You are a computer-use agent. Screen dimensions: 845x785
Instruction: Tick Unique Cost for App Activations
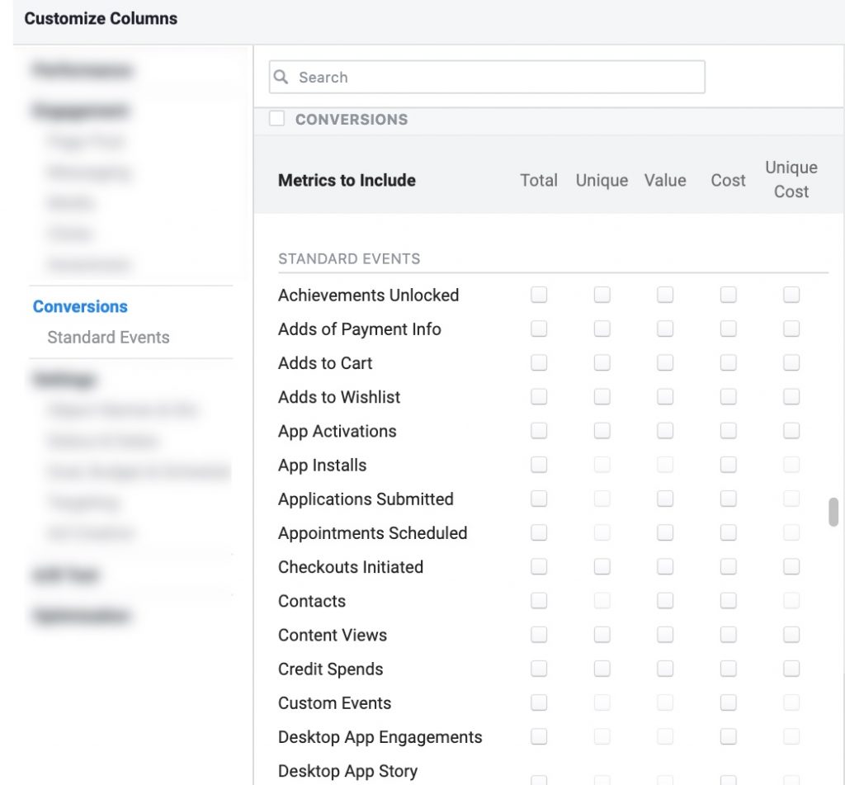click(x=791, y=430)
